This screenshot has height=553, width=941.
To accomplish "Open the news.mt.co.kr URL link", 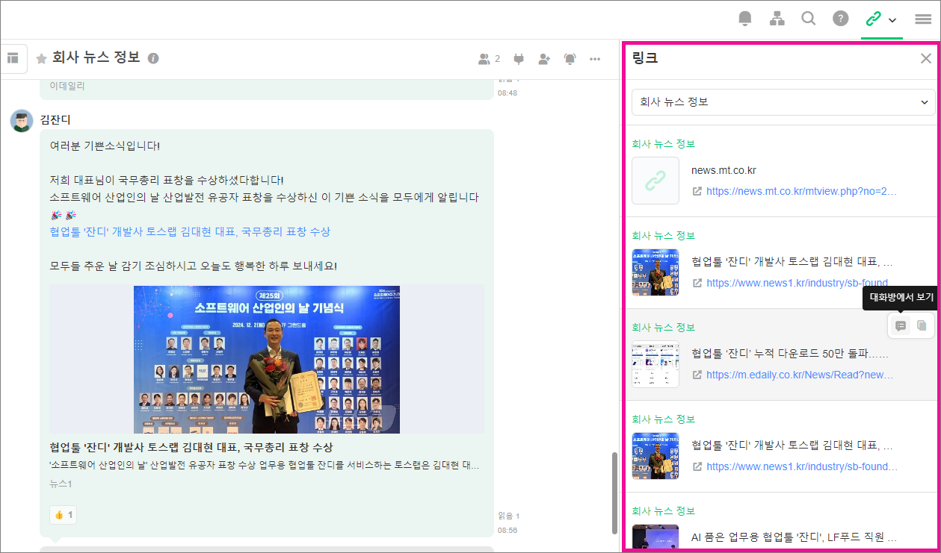I will tap(800, 191).
